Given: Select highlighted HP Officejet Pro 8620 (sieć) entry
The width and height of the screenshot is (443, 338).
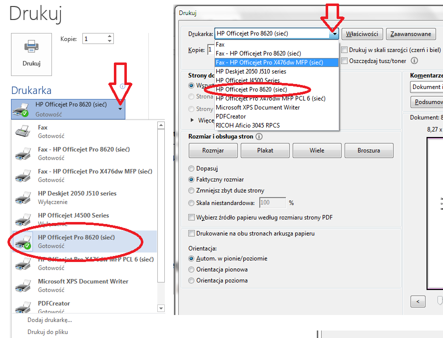Looking at the screenshot, I should pos(84,241).
